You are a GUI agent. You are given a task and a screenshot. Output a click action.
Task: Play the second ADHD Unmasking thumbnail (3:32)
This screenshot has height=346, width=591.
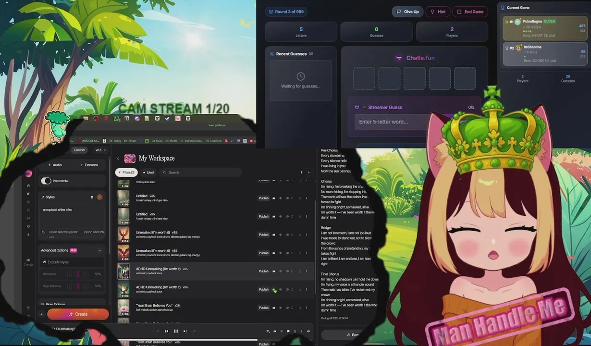pyautogui.click(x=123, y=289)
